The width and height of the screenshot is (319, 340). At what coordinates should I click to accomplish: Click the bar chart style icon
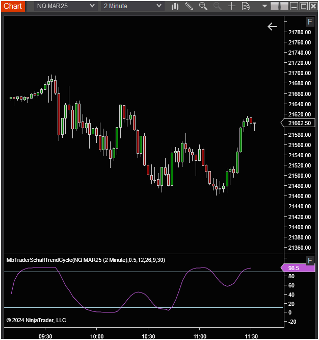point(175,6)
